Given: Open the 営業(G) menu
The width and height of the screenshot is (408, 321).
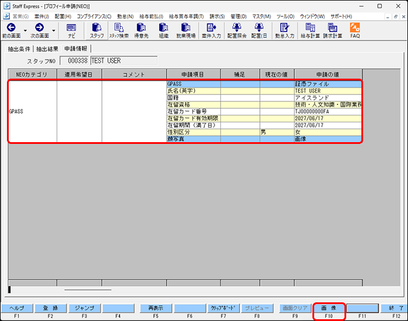Looking at the screenshot, I should [20, 16].
